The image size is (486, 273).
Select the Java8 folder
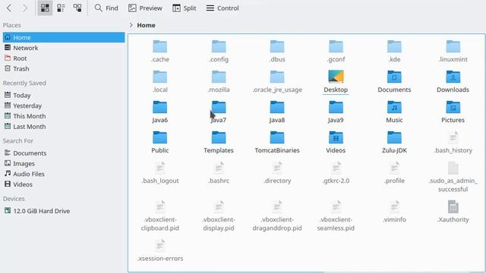click(277, 111)
